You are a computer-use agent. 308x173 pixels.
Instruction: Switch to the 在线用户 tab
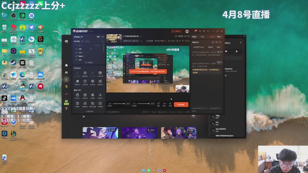pos(199,47)
